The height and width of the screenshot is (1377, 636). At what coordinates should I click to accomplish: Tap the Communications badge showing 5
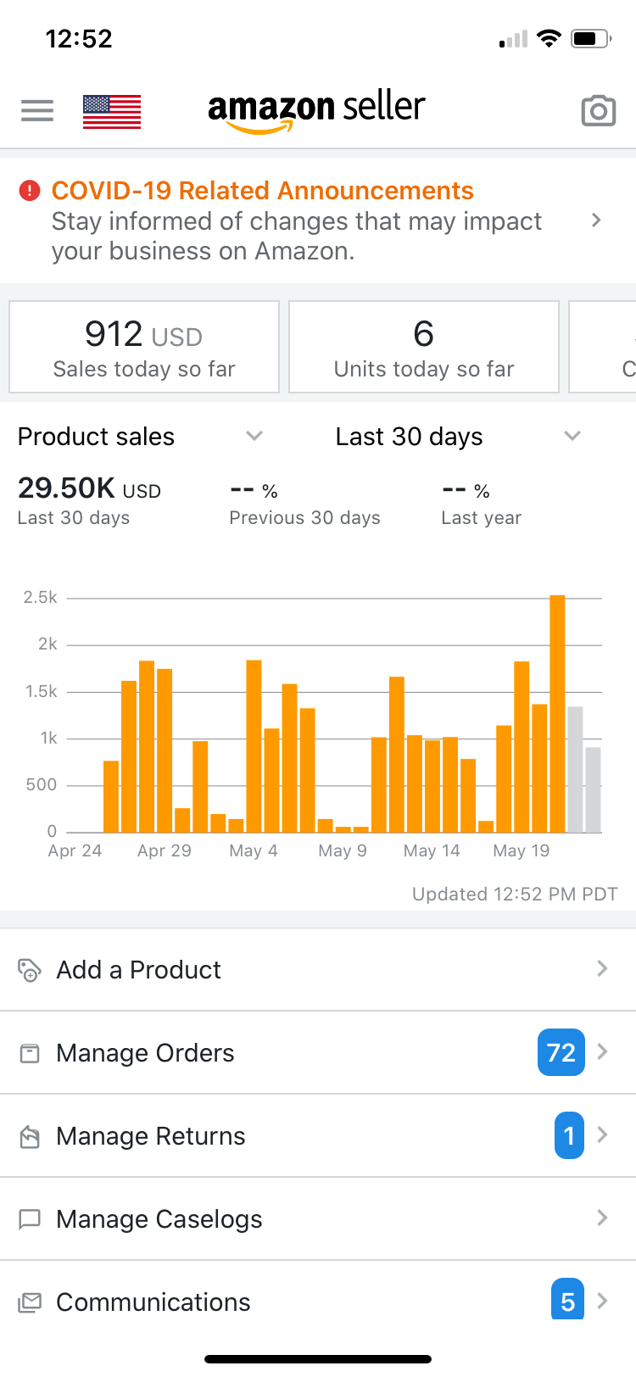pos(567,1301)
